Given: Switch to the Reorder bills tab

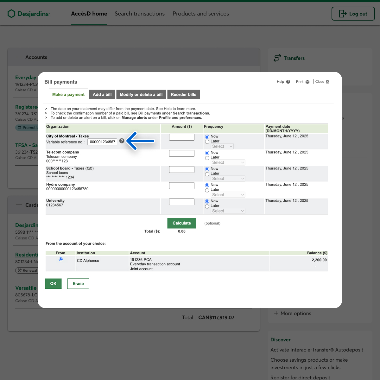Looking at the screenshot, I should (183, 94).
